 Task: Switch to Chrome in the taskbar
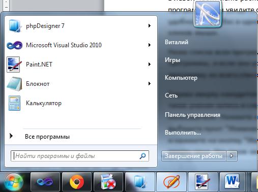point(77,182)
